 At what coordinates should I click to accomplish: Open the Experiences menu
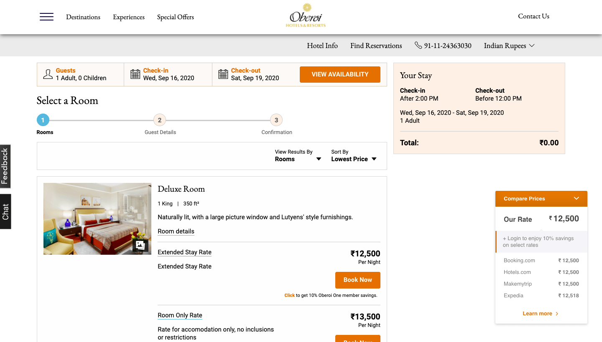click(x=129, y=17)
